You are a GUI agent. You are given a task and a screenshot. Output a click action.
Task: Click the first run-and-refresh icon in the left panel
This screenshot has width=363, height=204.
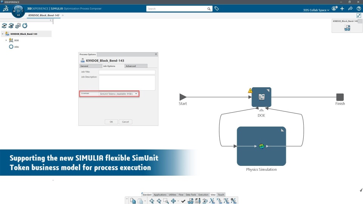tap(4, 26)
